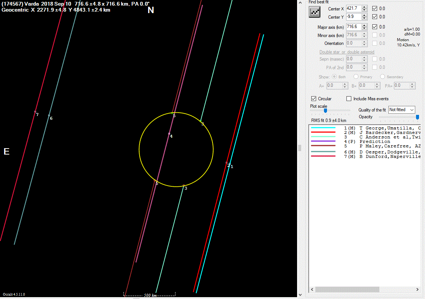The image size is (425, 299).
Task: Enable Include Miss events checkbox
Action: 349,99
